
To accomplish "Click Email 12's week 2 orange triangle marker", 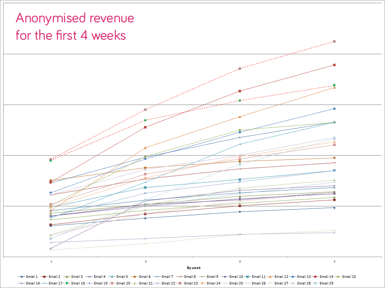I will 145,148.
